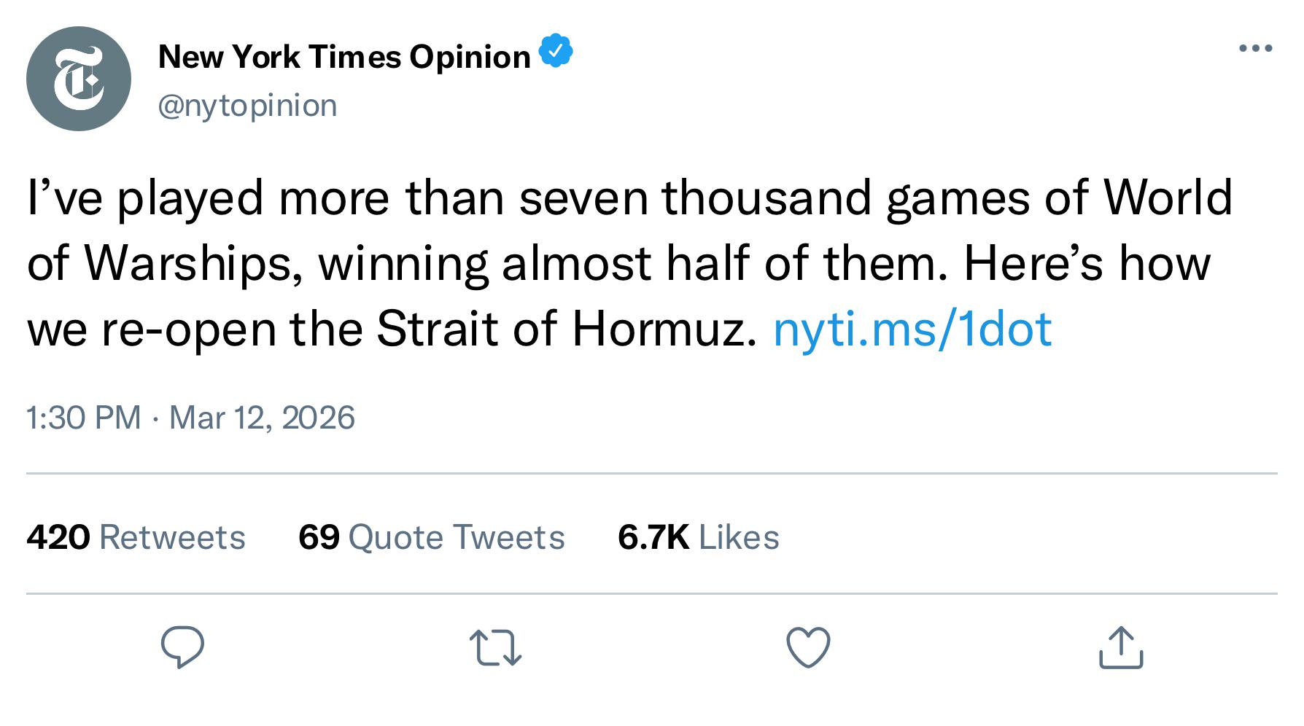Click the New York Times Opinion display name
The height and width of the screenshot is (726, 1304).
click(x=344, y=57)
